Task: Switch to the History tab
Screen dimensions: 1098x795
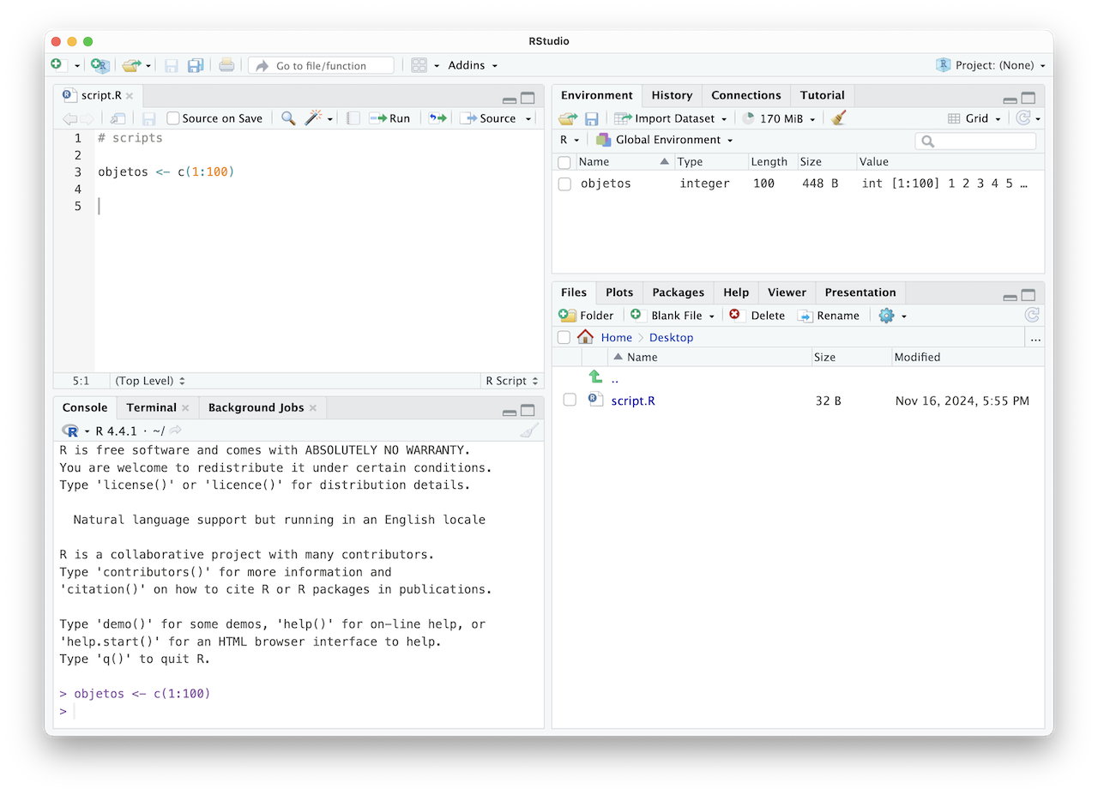Action: pos(672,95)
